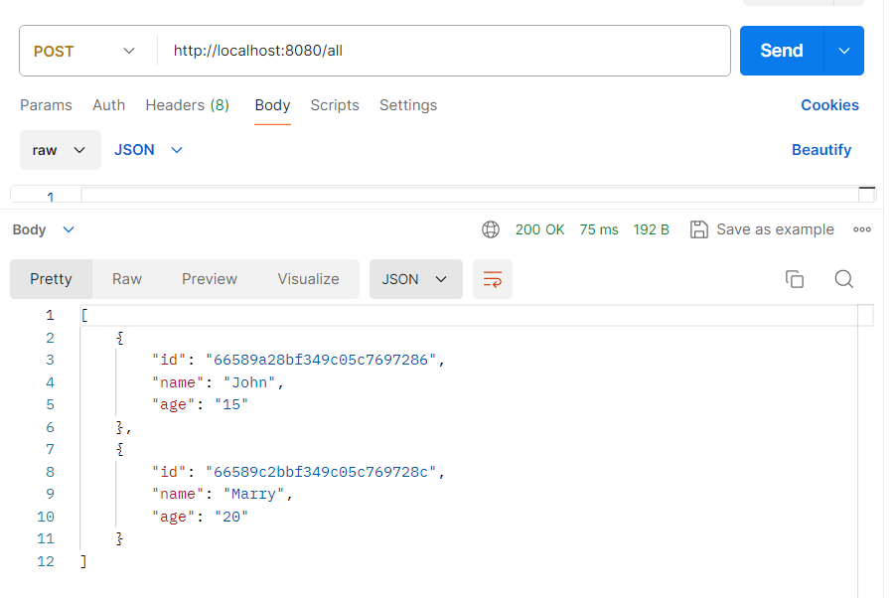896x598 pixels.
Task: Click the save icon beside Save as example
Action: click(698, 229)
